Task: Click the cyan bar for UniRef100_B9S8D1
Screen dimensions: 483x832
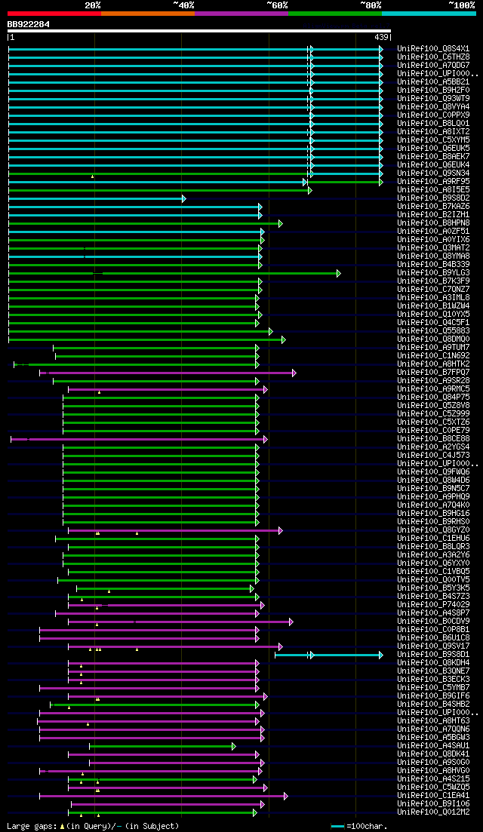Action: (x=329, y=655)
